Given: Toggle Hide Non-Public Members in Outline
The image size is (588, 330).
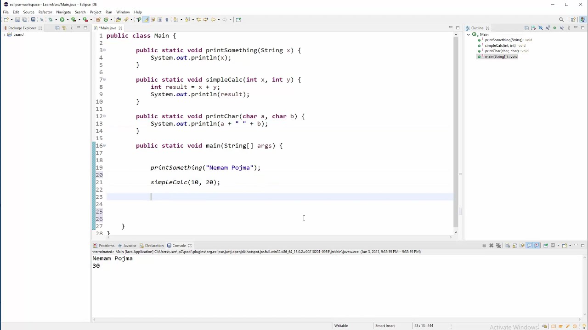Looking at the screenshot, I should 554,28.
